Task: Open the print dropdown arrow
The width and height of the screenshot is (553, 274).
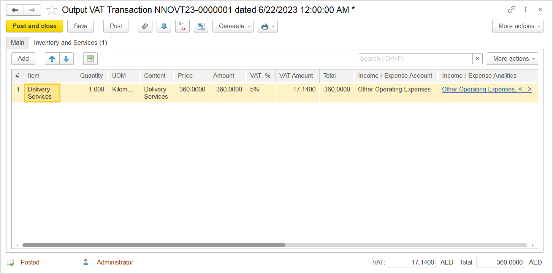Action: [273, 26]
